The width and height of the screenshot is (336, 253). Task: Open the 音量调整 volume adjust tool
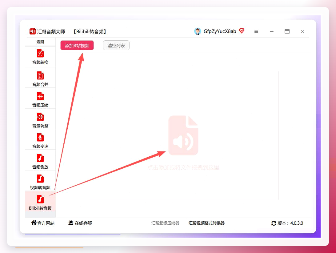pos(40,120)
